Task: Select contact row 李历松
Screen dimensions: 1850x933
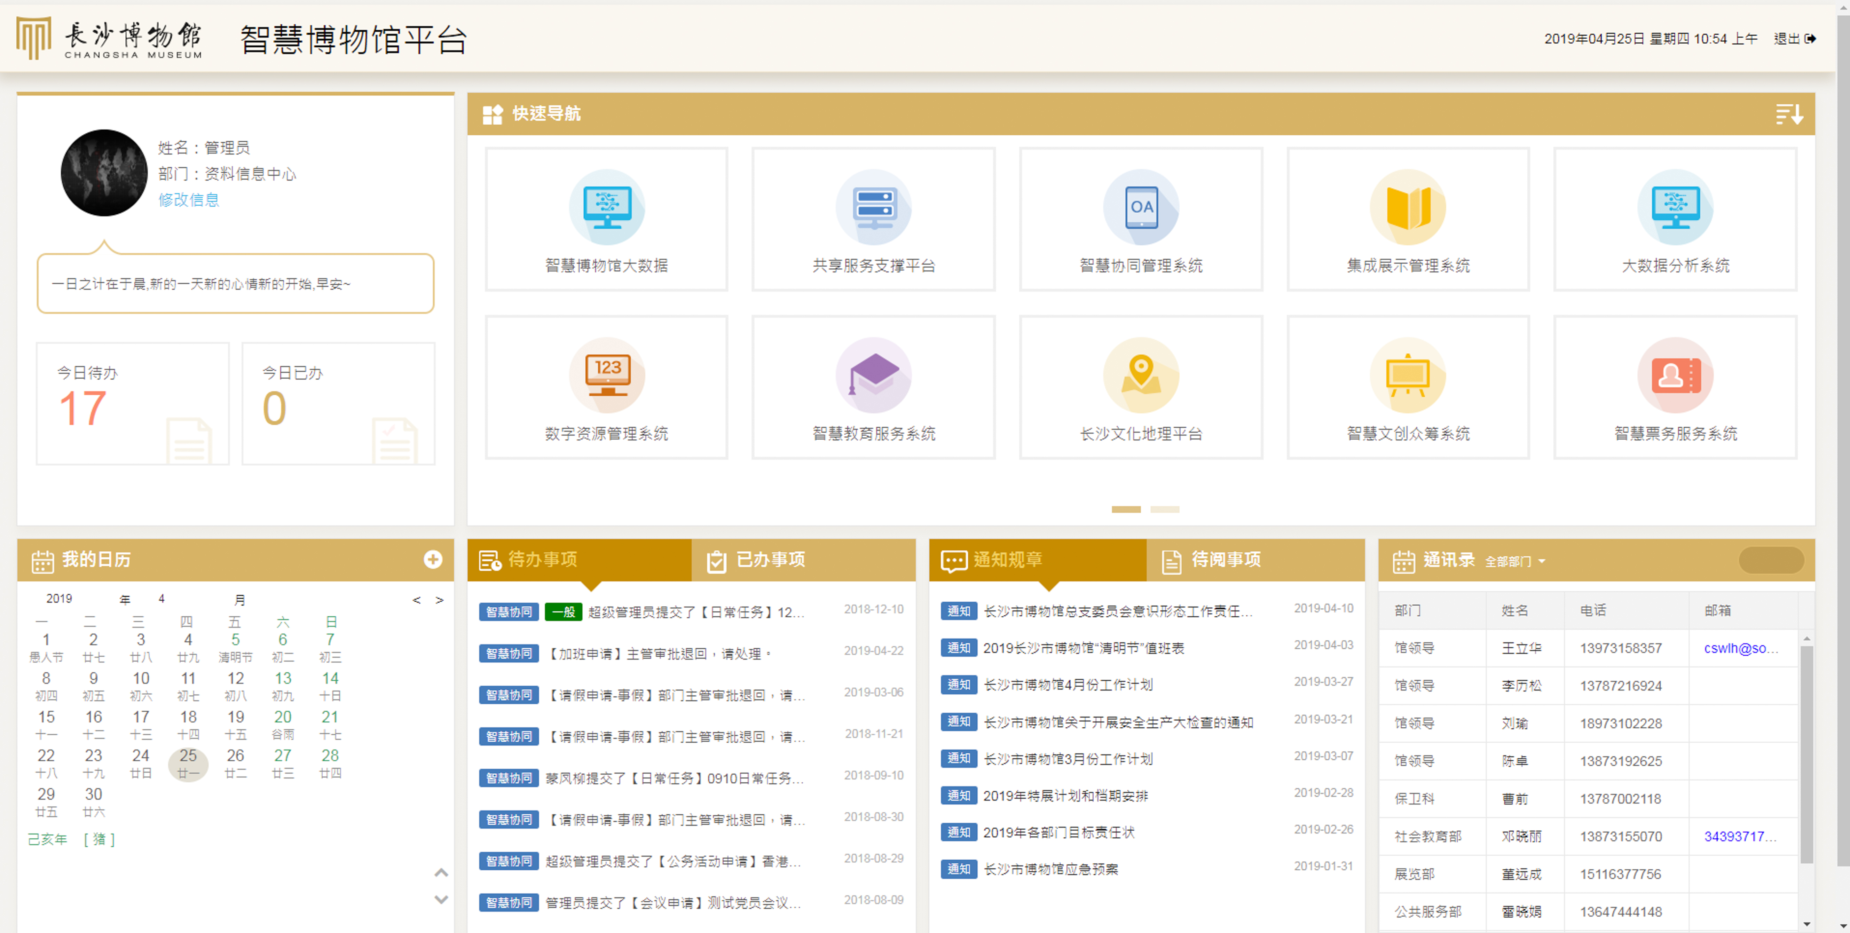Action: pyautogui.click(x=1588, y=685)
